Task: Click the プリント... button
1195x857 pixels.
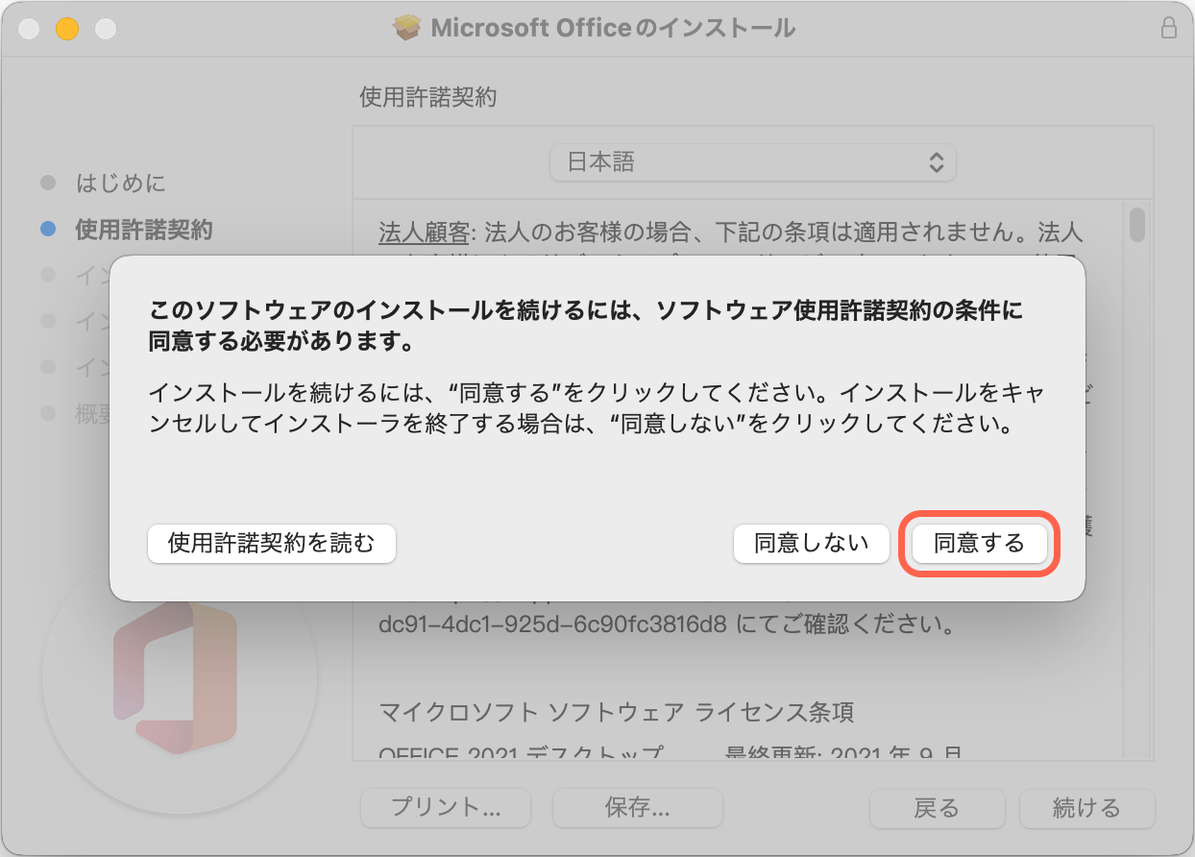Action: pyautogui.click(x=445, y=808)
